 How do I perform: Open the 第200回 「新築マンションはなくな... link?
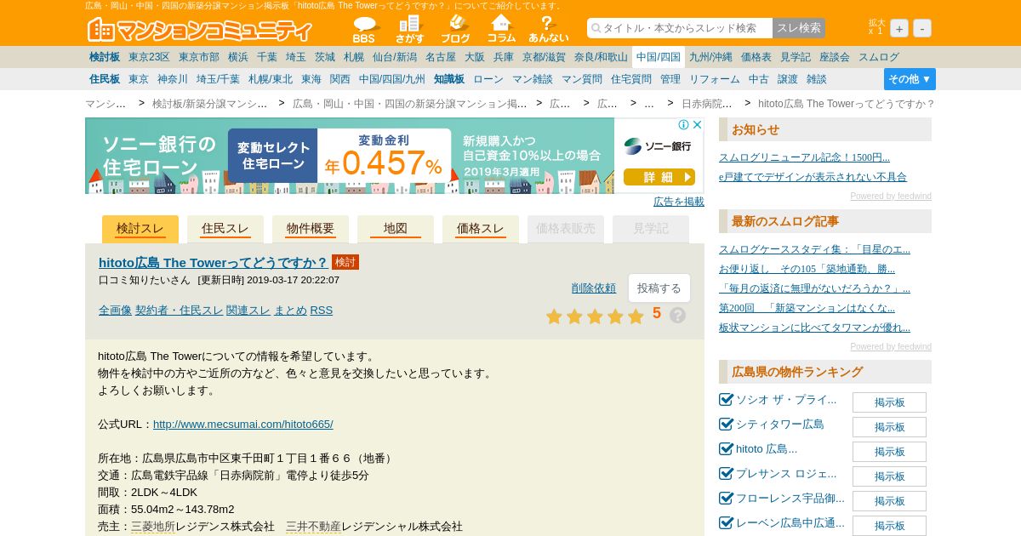point(807,308)
